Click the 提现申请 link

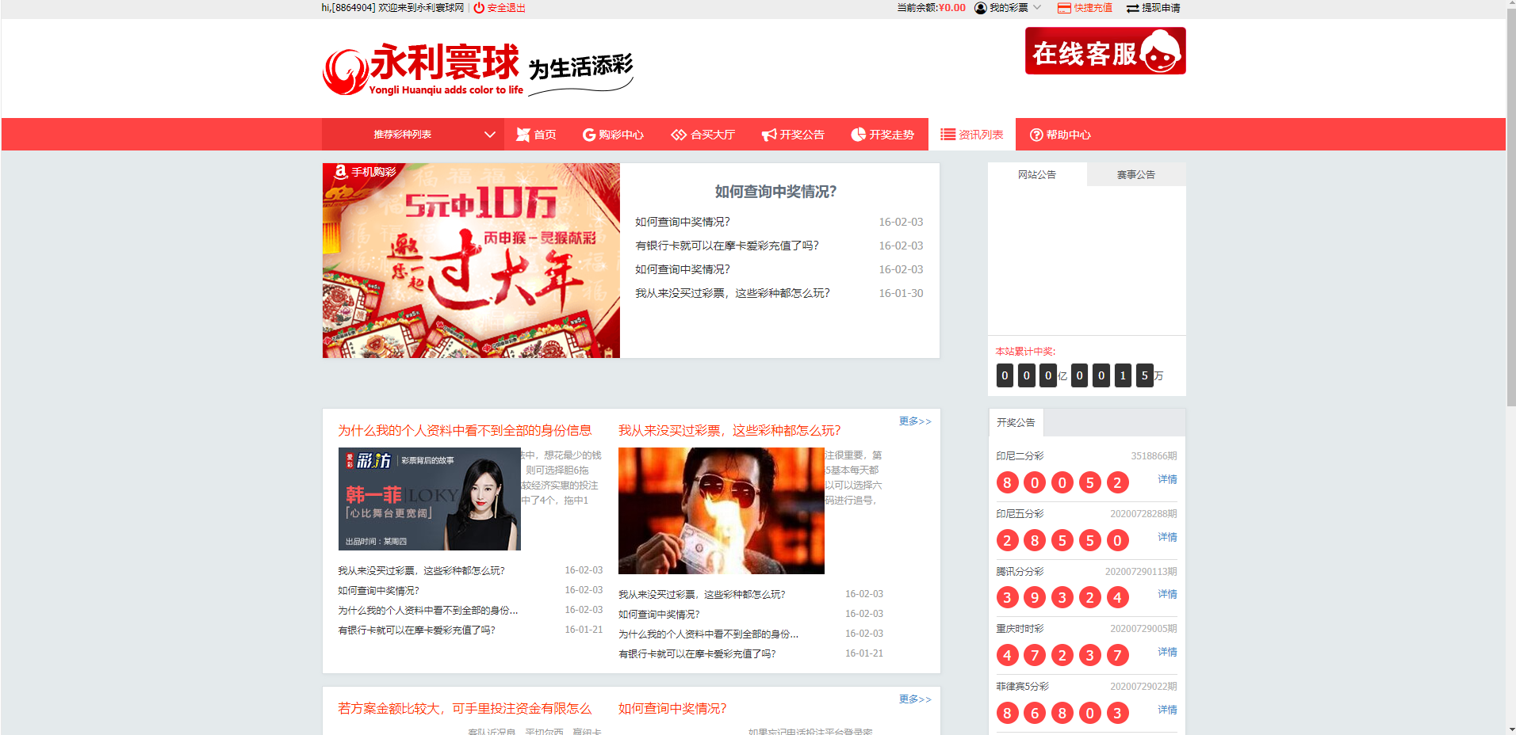point(1161,8)
